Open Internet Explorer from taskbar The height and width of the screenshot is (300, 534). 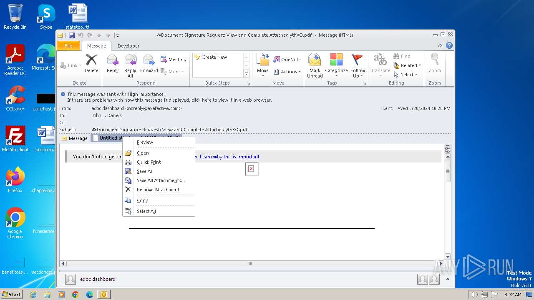click(x=33, y=295)
